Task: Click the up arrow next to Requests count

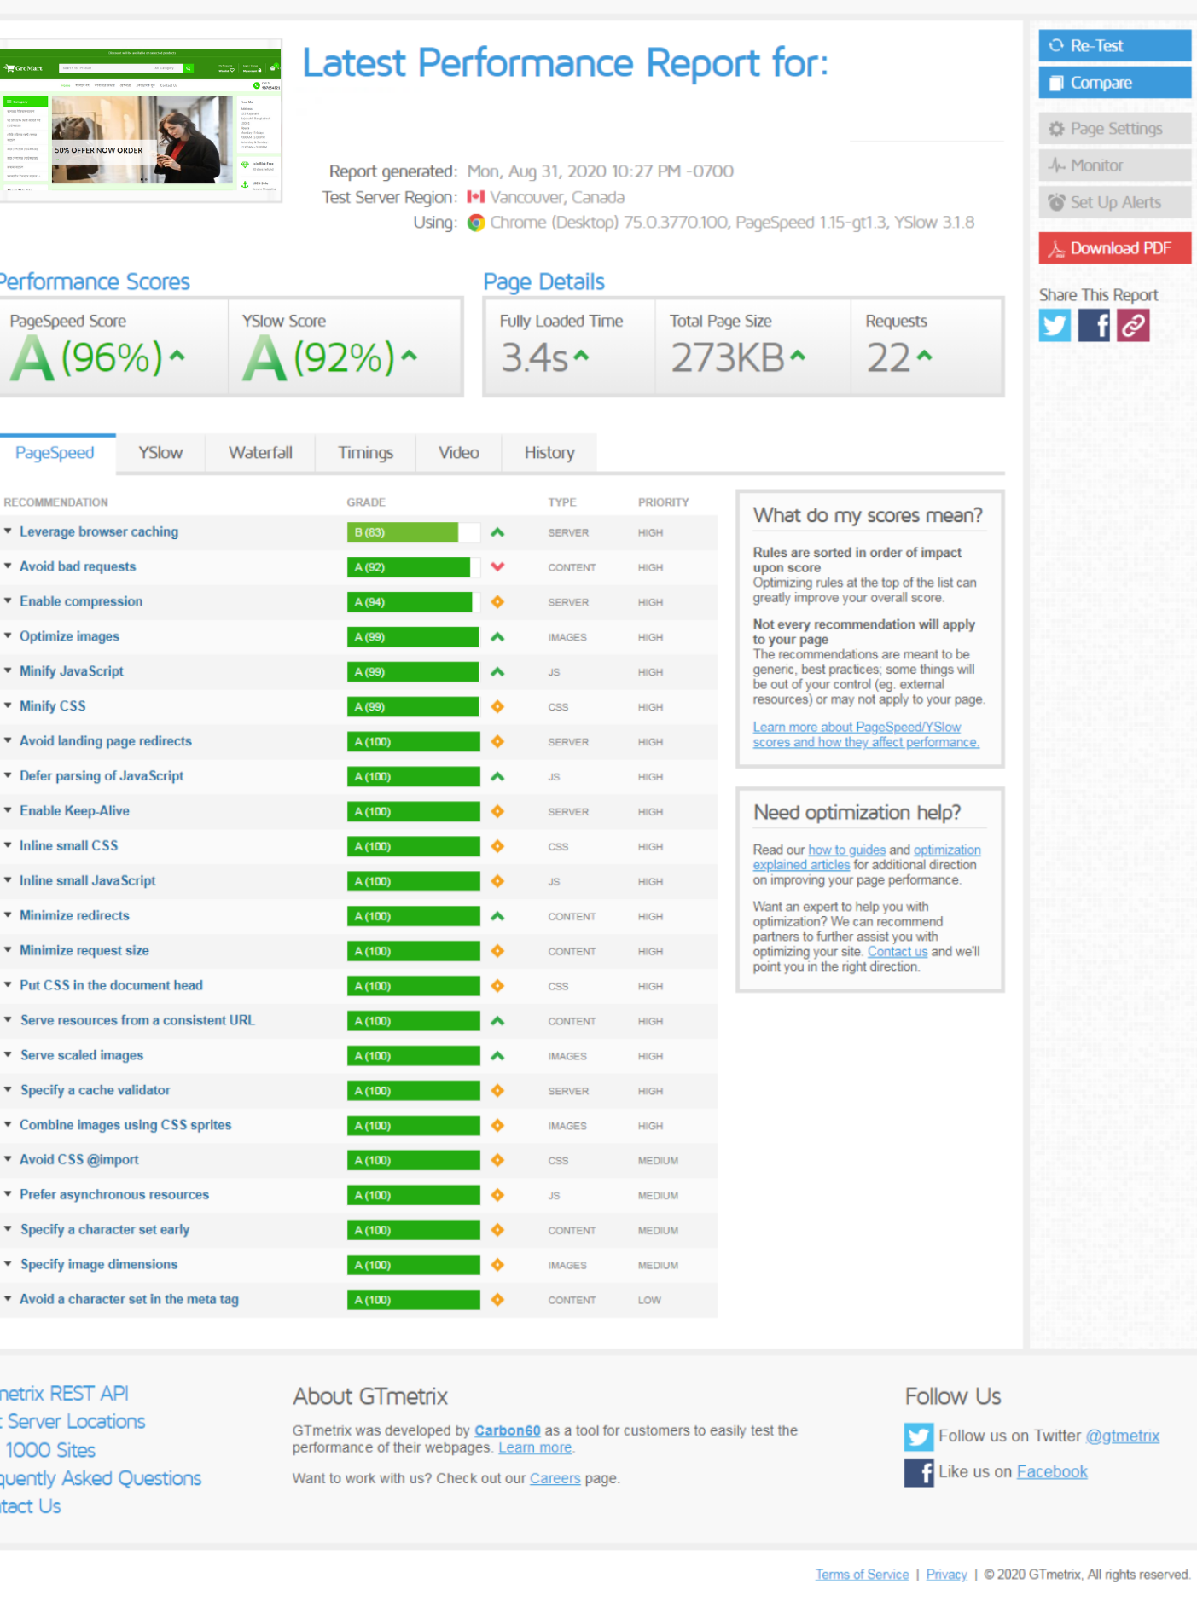Action: click(x=924, y=356)
